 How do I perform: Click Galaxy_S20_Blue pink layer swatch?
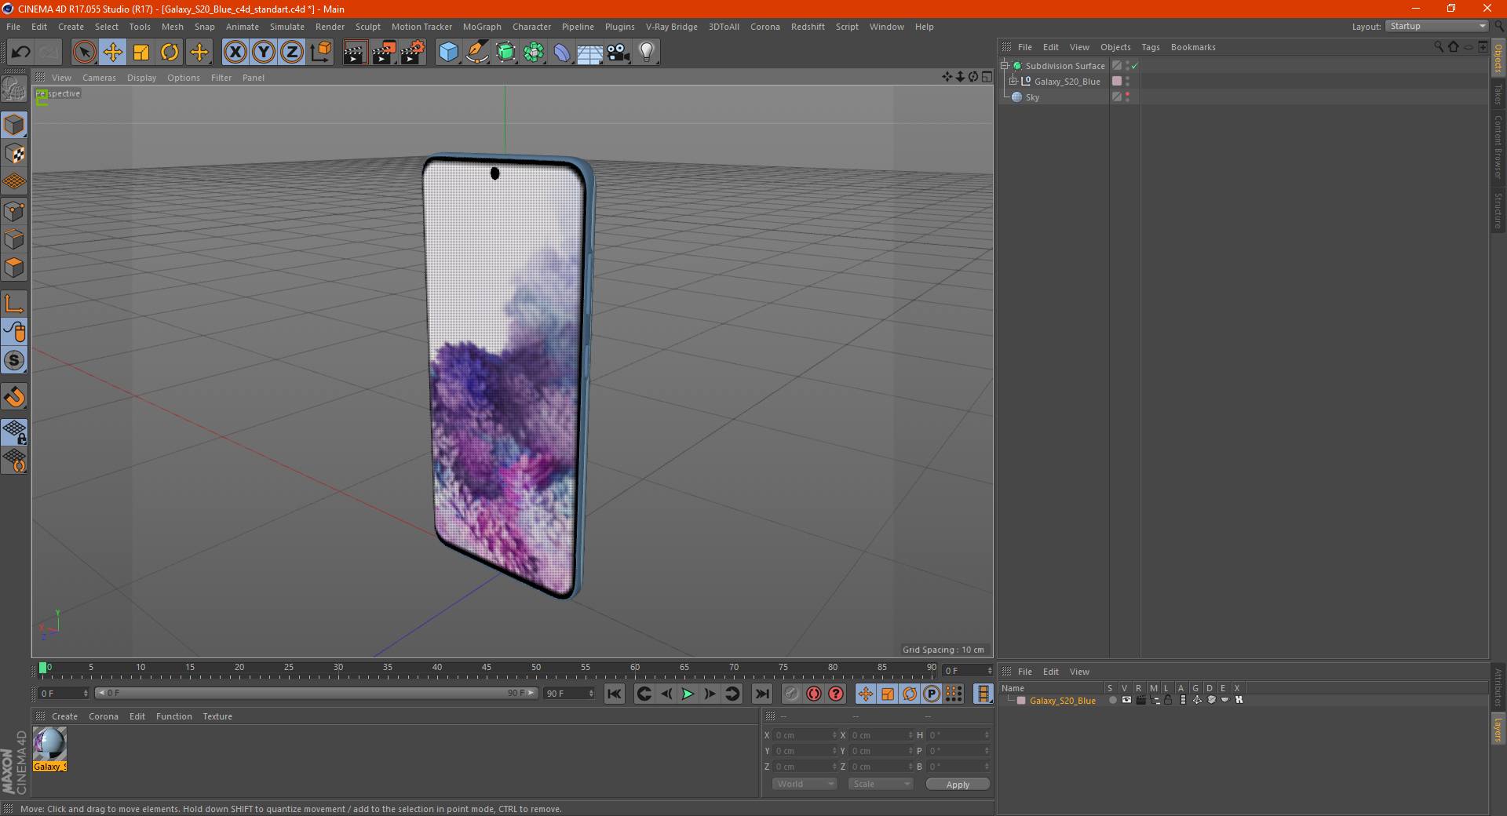[1117, 81]
